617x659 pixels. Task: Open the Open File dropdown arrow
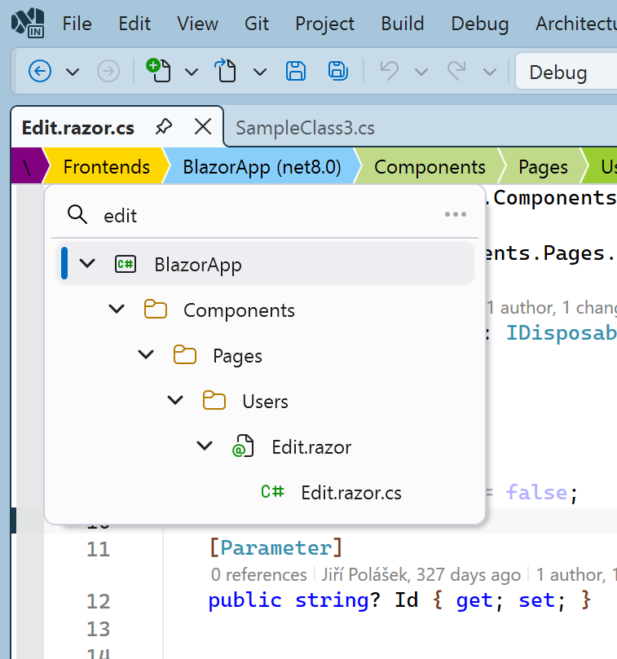260,72
